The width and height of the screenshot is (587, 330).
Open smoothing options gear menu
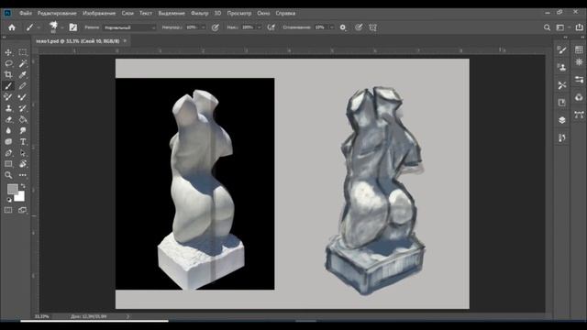point(343,27)
